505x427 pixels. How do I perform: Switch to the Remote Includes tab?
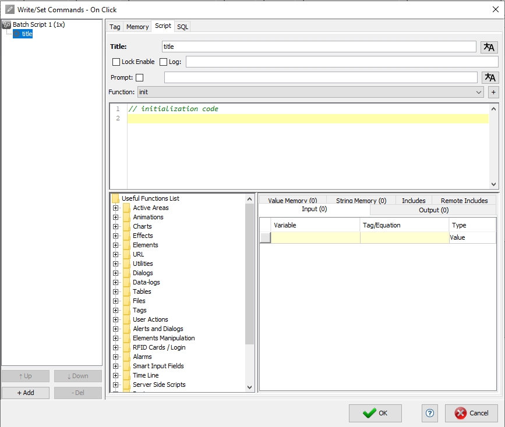pos(464,200)
